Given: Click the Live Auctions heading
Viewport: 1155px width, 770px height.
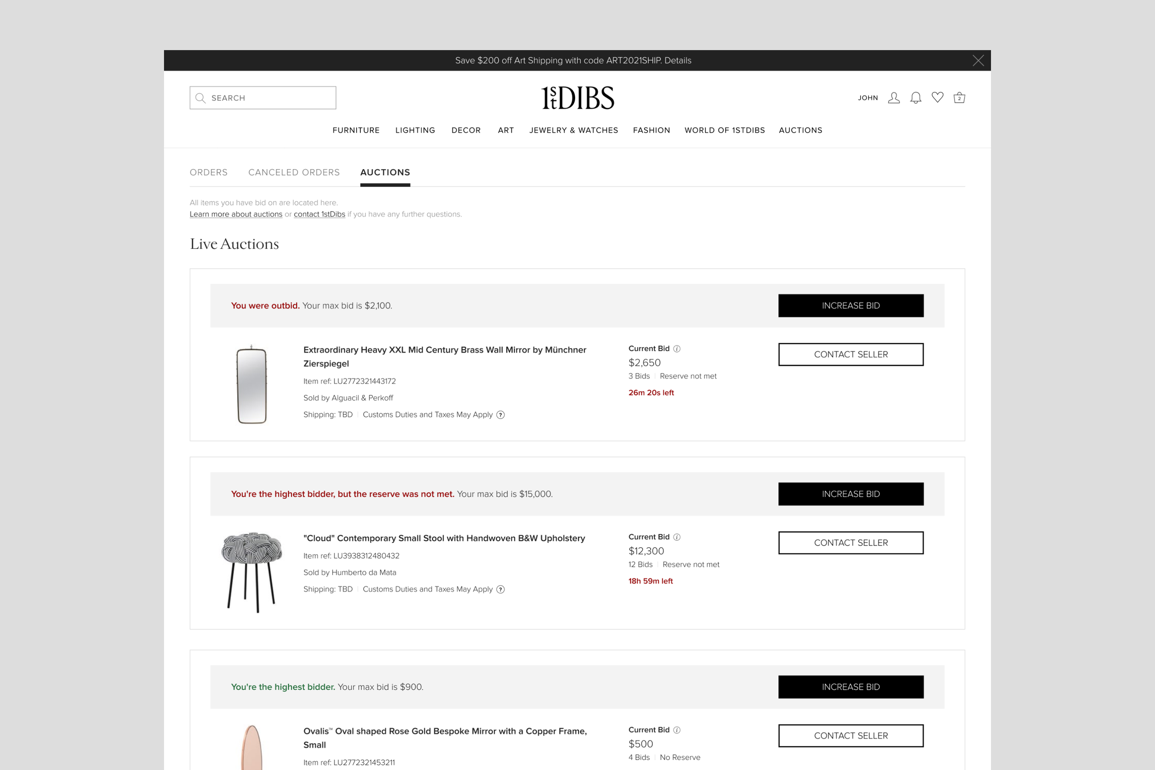Looking at the screenshot, I should click(234, 243).
